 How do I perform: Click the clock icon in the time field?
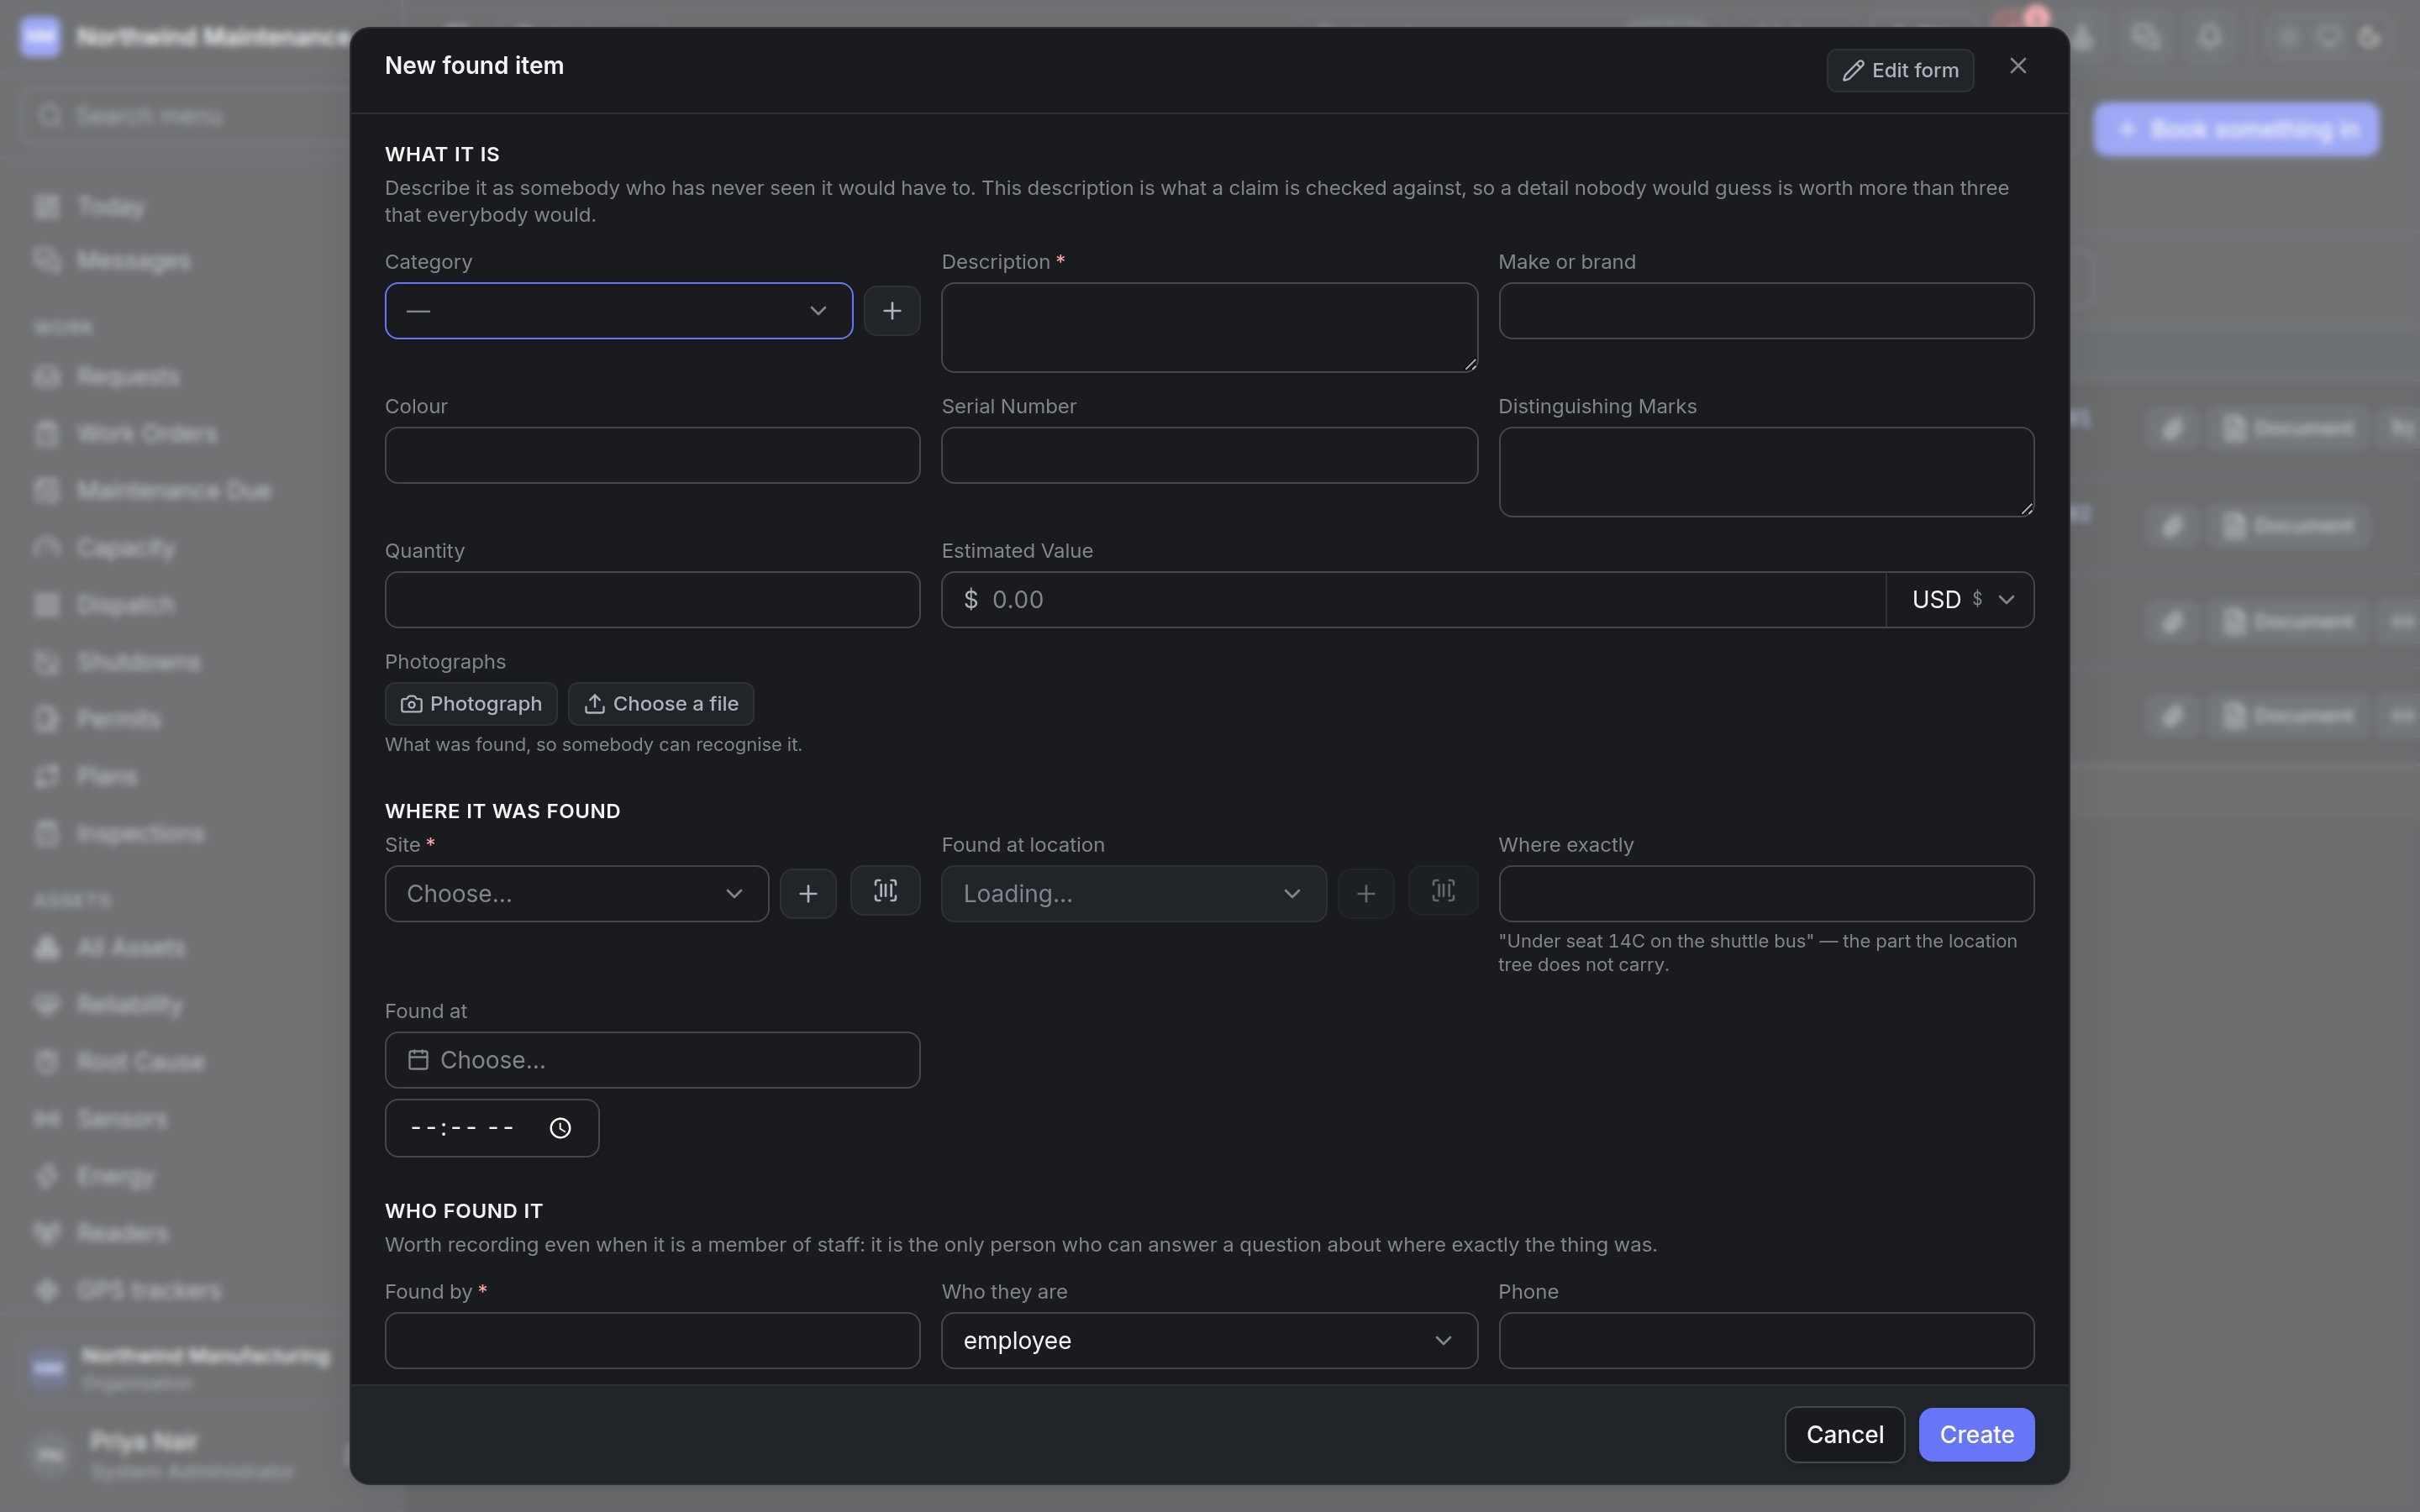560,1128
